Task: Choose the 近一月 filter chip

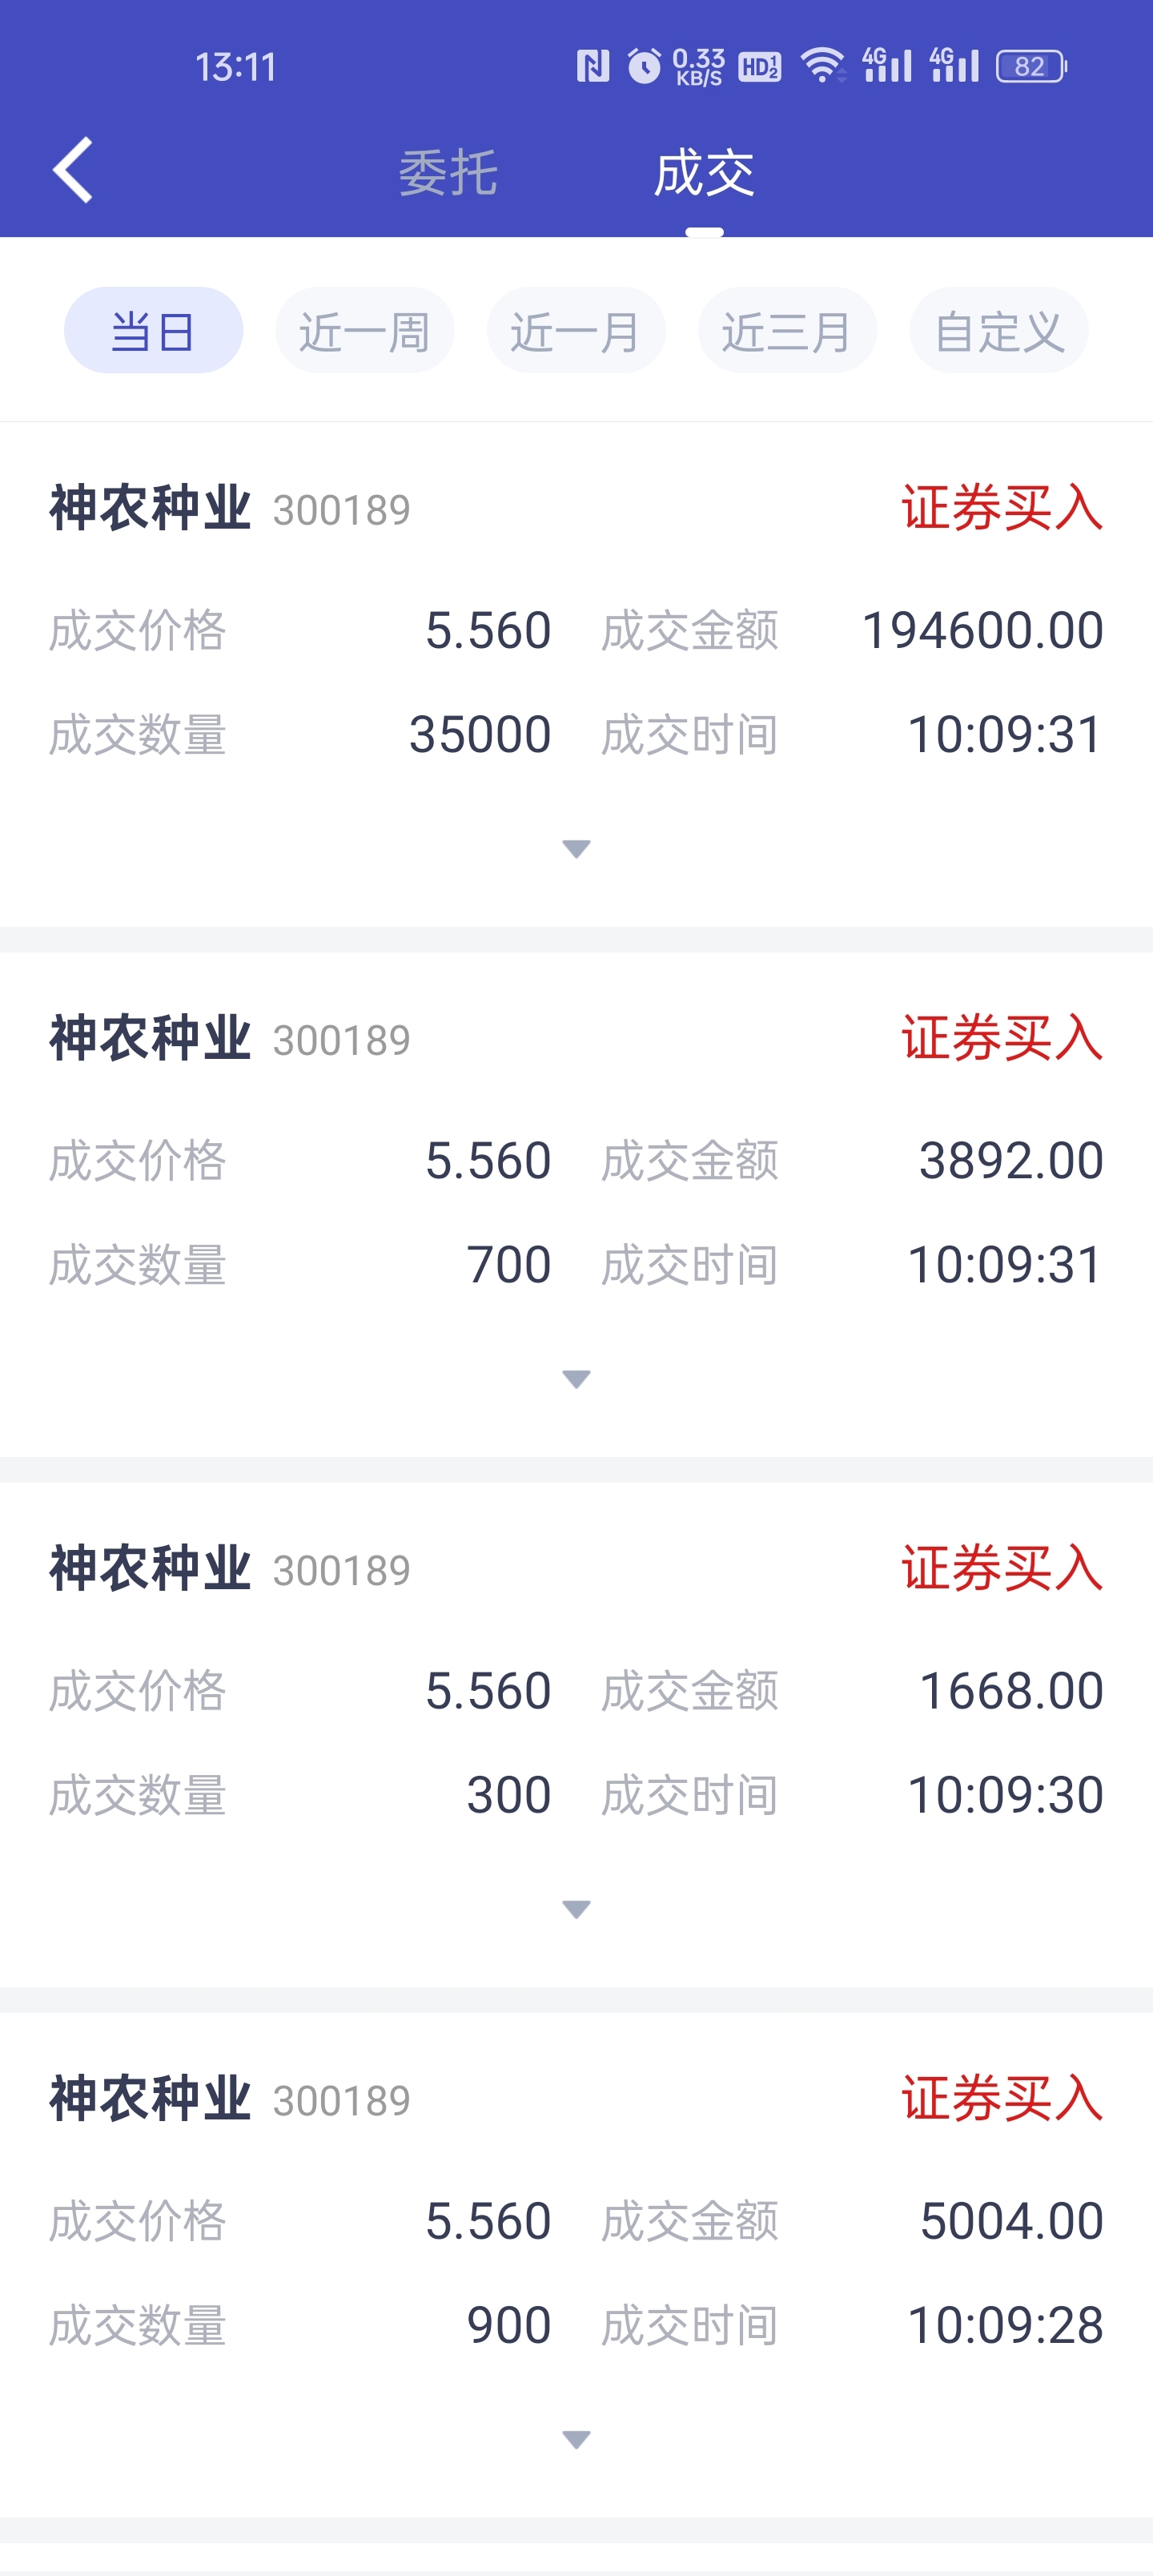Action: (576, 331)
